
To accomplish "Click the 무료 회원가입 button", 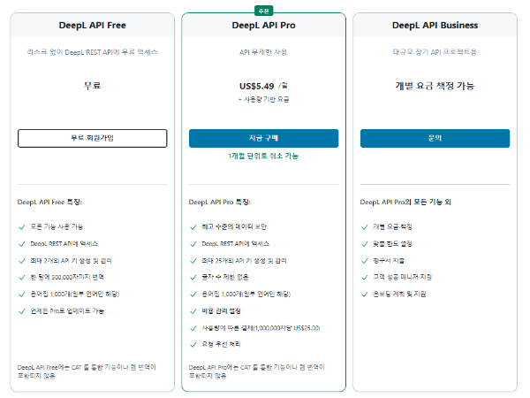I will [92, 138].
